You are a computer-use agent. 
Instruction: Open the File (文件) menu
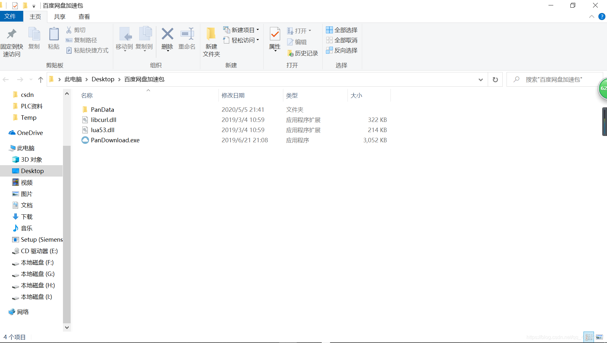click(11, 17)
